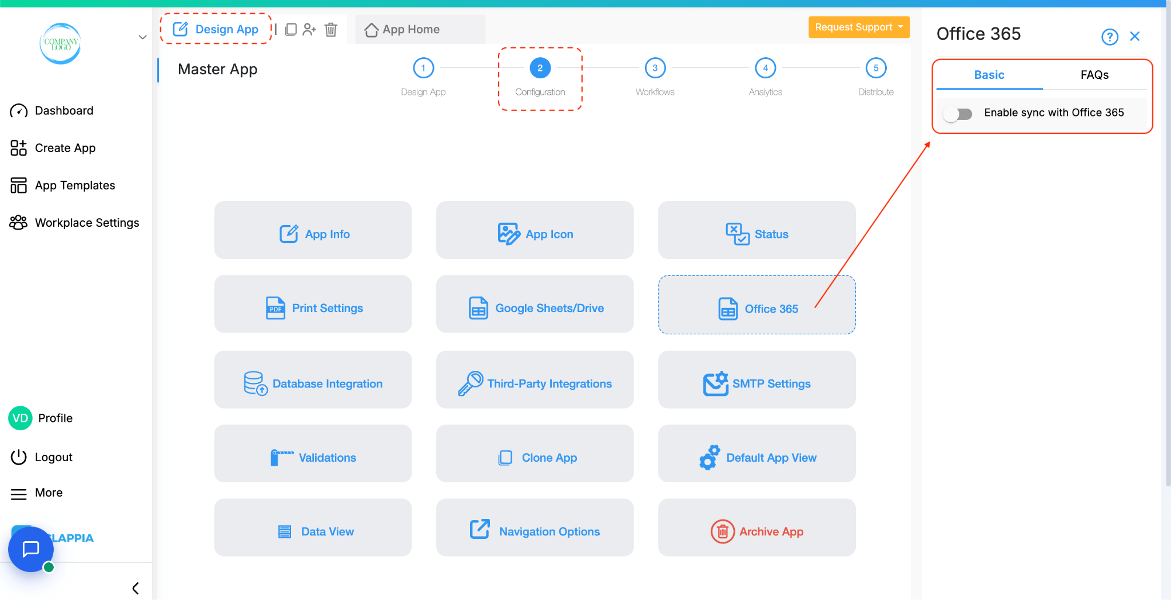Open the Print Settings card
The width and height of the screenshot is (1171, 600).
[x=313, y=304]
